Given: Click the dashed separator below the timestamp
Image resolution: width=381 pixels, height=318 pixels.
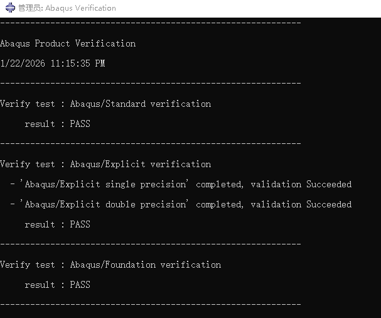Looking at the screenshot, I should pos(151,83).
